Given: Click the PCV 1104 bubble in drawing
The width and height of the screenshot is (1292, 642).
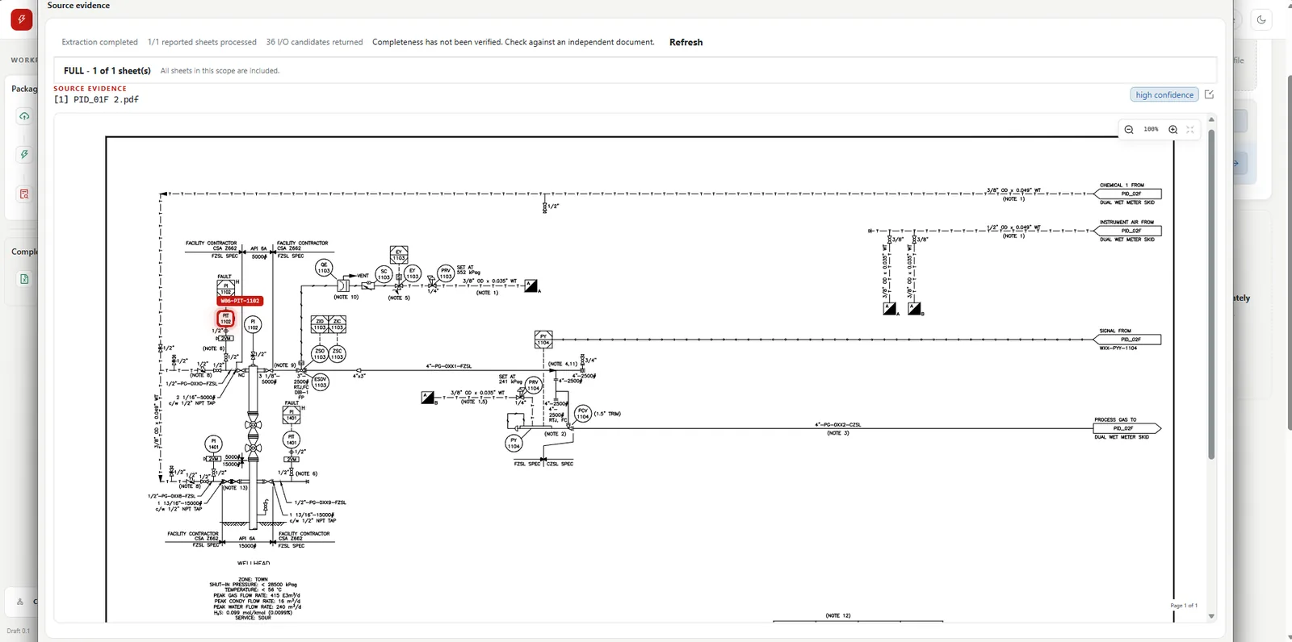Looking at the screenshot, I should 582,414.
